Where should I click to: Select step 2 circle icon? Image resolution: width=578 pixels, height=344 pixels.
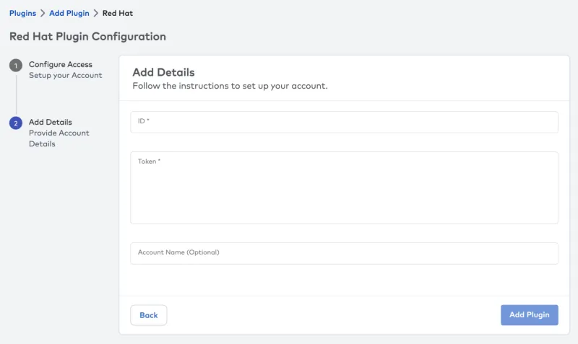[16, 123]
